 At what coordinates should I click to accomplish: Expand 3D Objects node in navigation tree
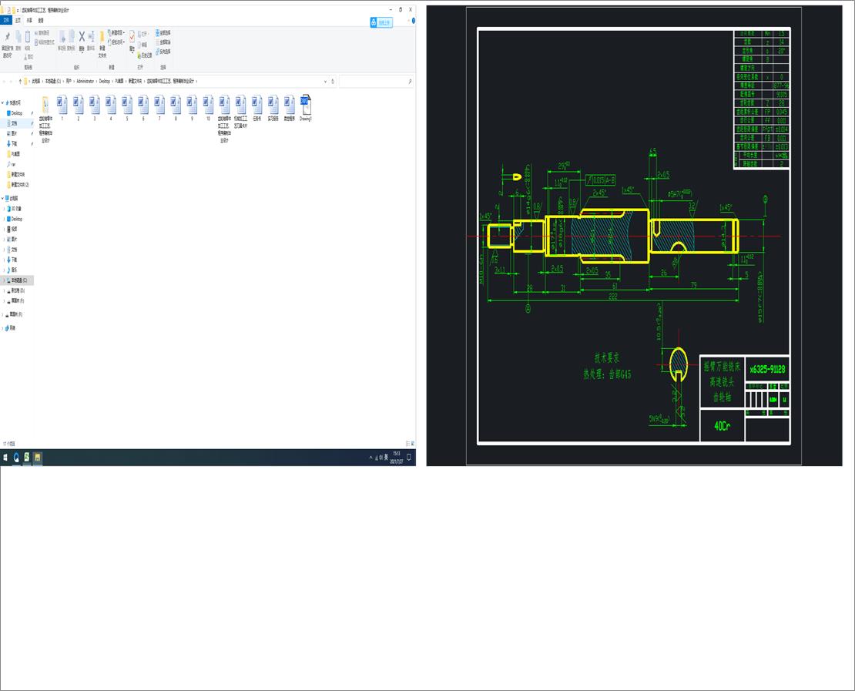click(5, 209)
